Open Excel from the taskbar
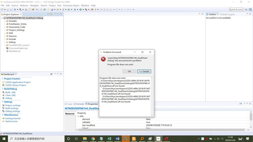Image resolution: width=253 pixels, height=142 pixels. [x=109, y=139]
